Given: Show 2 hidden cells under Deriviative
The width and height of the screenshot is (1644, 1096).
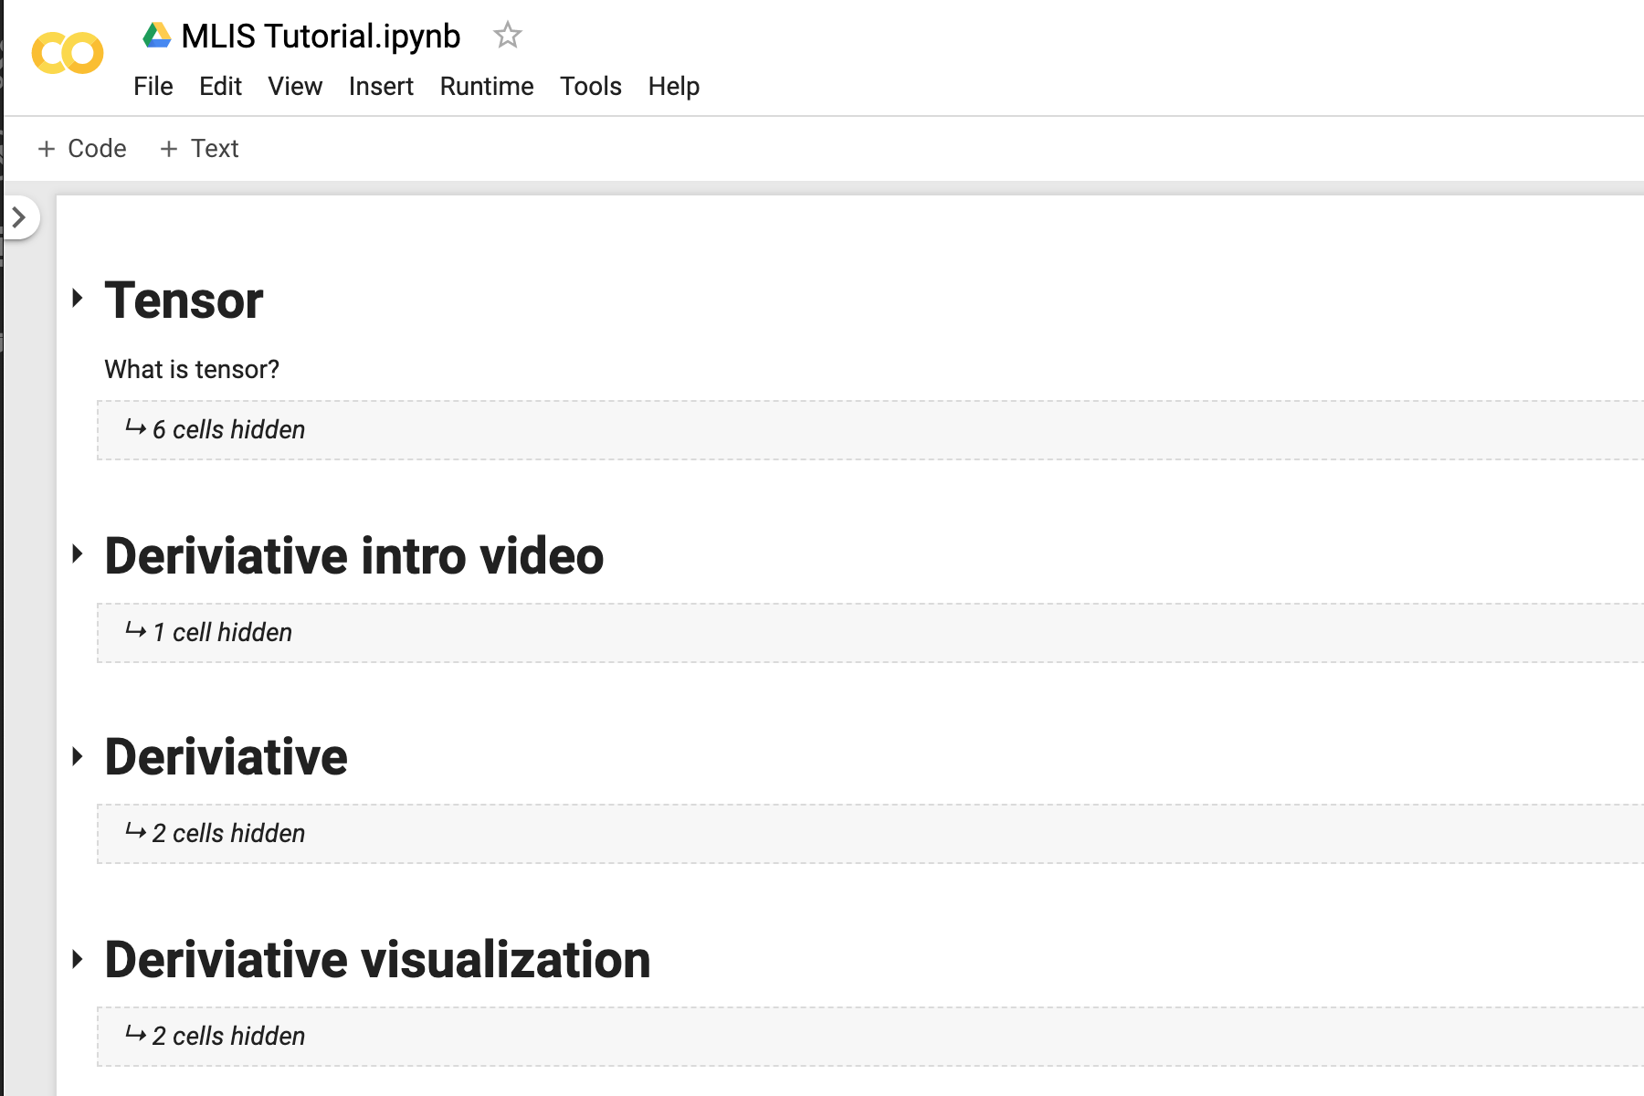Looking at the screenshot, I should click(x=228, y=833).
